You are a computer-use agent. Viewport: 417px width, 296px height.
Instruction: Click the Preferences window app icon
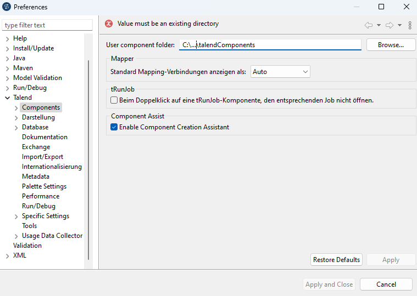7,7
